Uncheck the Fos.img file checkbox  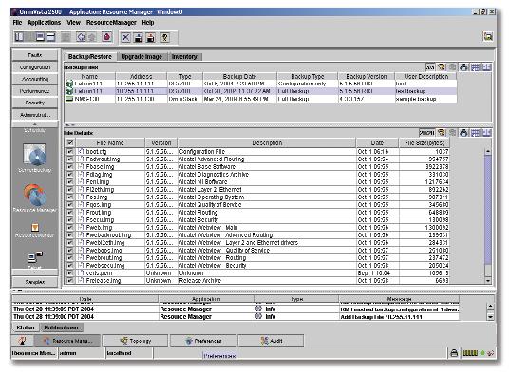[70, 197]
